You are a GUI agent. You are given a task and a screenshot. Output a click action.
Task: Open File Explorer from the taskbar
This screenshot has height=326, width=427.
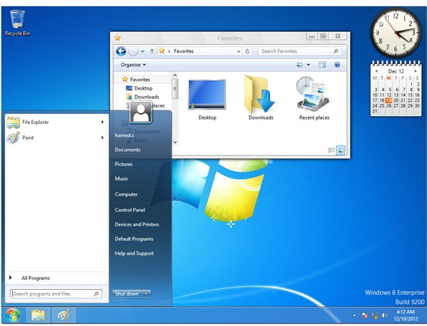click(38, 315)
